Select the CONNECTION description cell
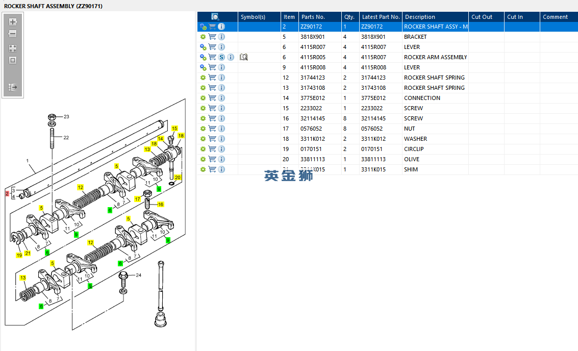Screen dimensions: 578x351 (x=435, y=98)
